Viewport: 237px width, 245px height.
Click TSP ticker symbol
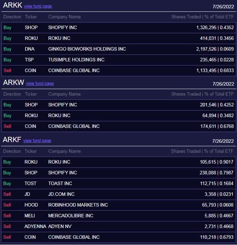coord(29,60)
